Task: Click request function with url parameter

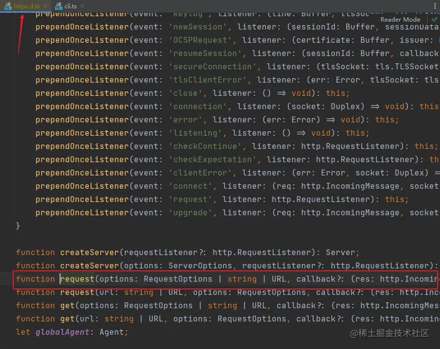Action: [77, 292]
